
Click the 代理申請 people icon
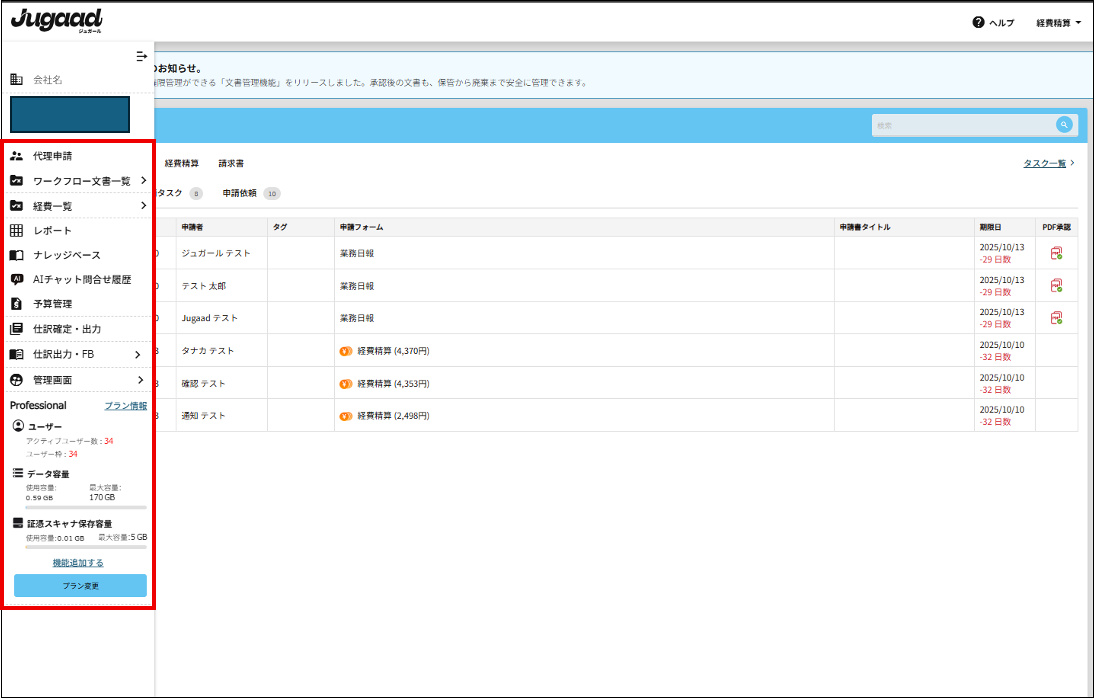(16, 156)
